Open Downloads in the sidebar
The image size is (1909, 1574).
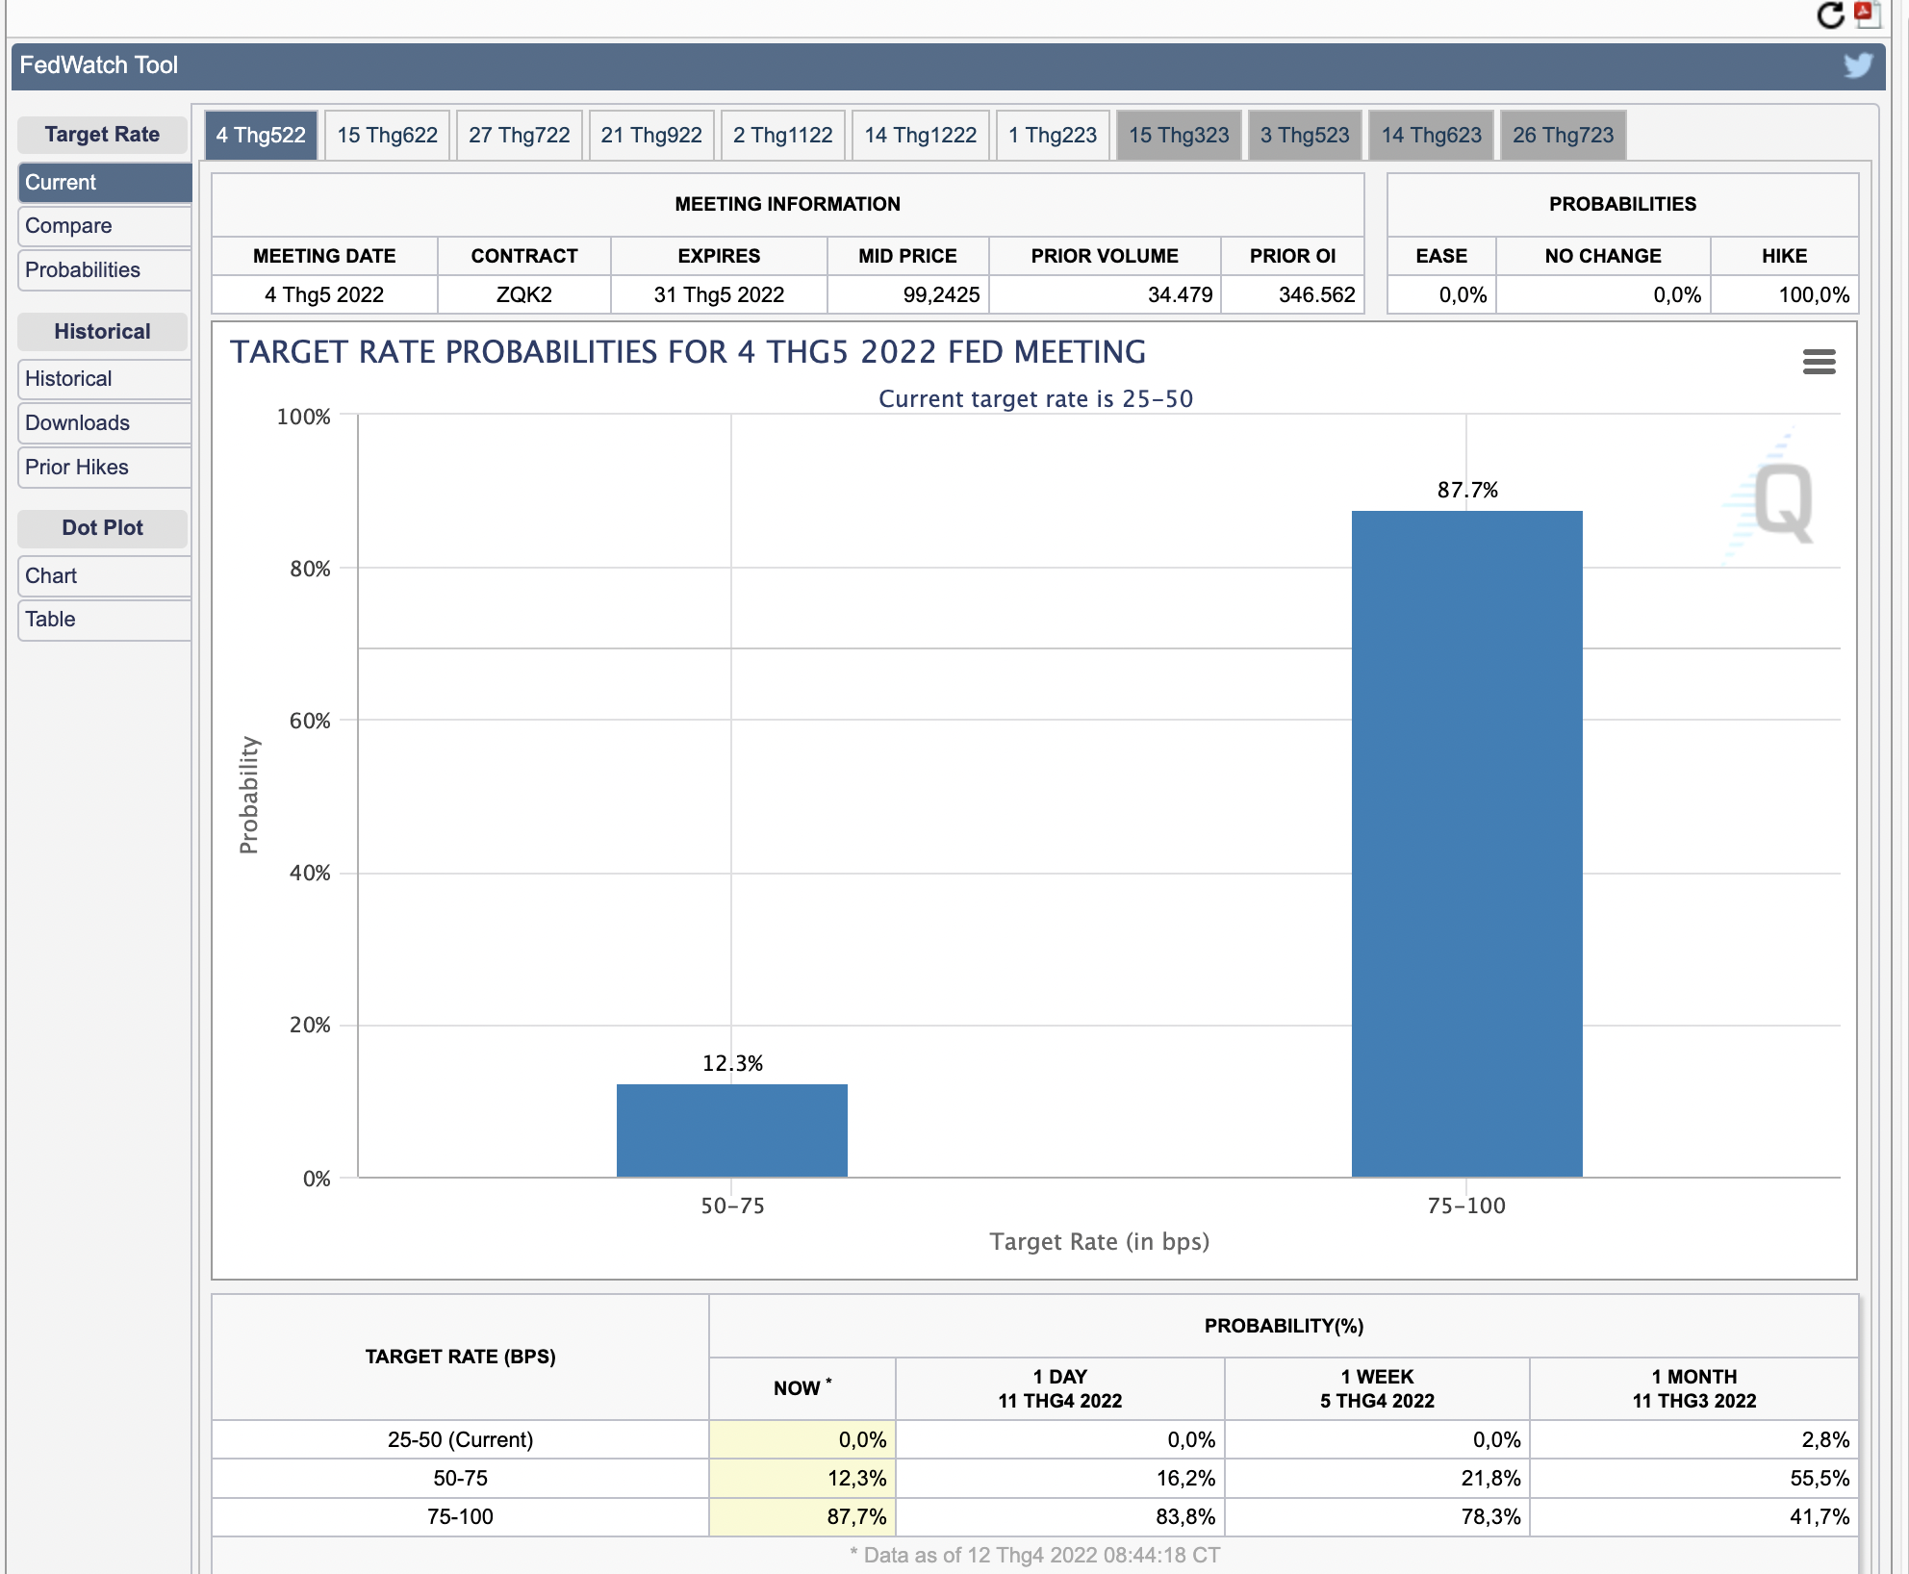tap(104, 423)
